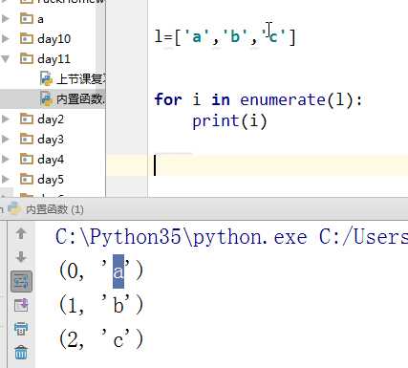The height and width of the screenshot is (368, 408).
Task: Click the print icon in run toolbar
Action: tap(21, 329)
